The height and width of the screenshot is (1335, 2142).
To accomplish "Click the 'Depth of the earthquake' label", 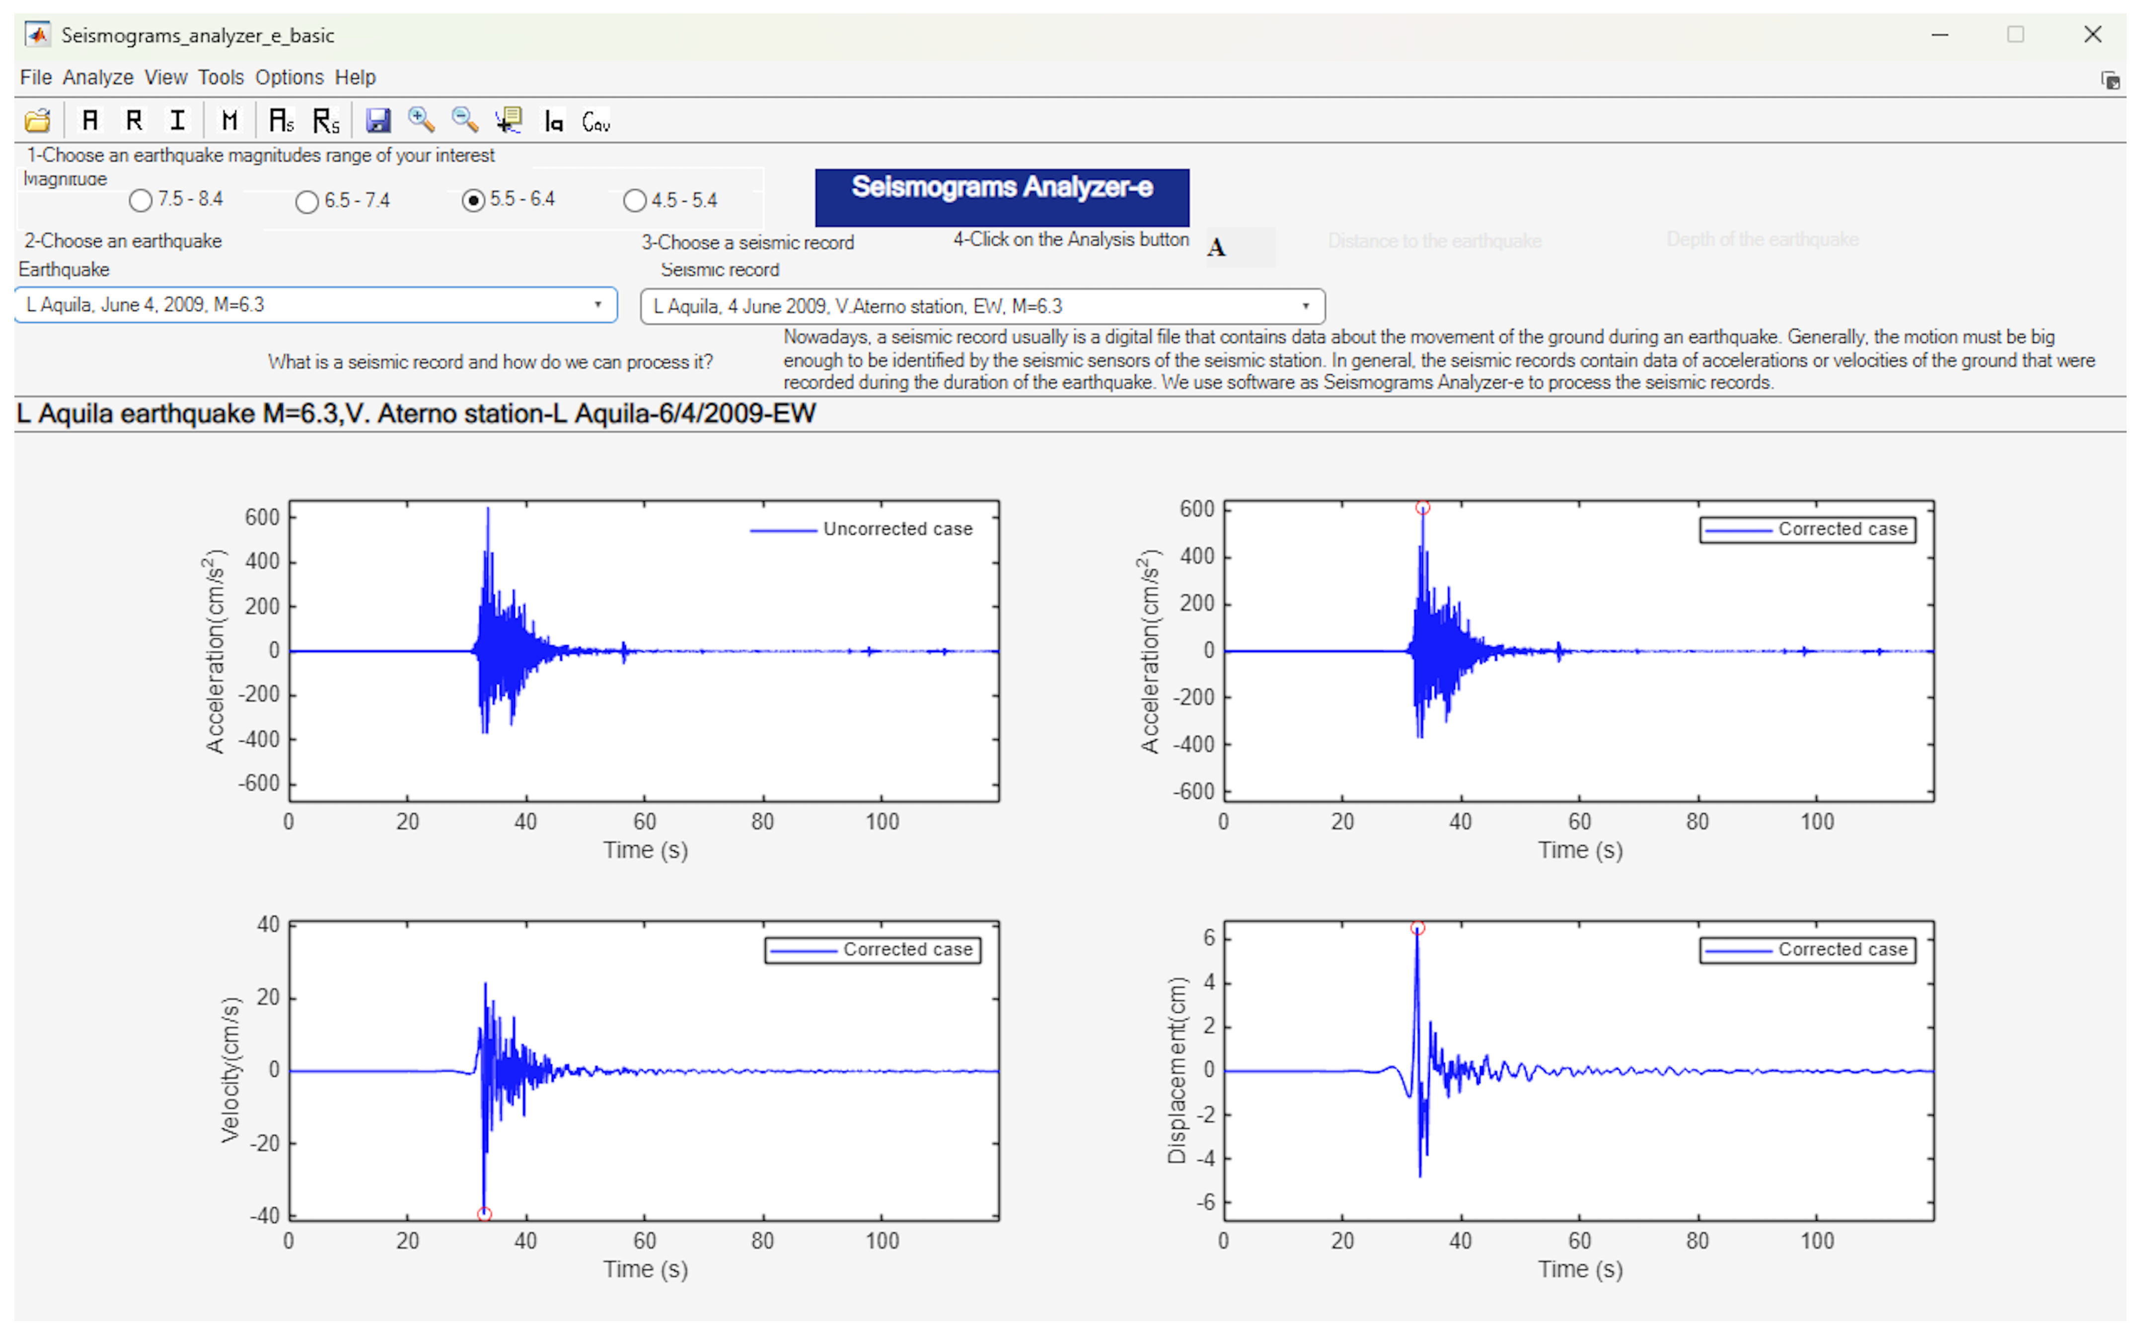I will coord(1762,239).
